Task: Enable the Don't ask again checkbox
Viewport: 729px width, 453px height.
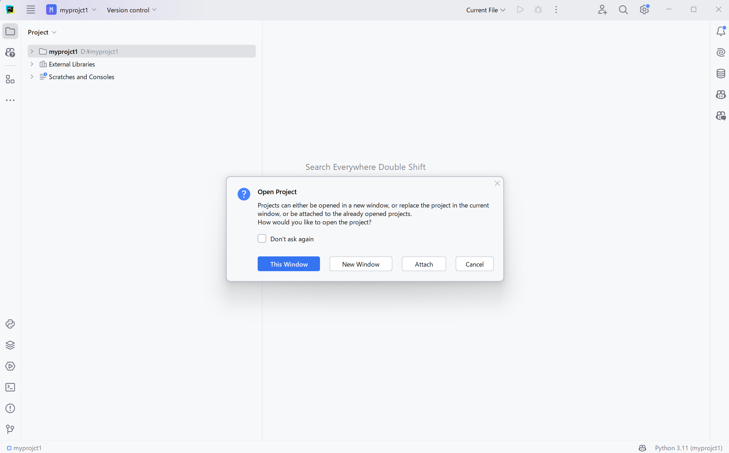Action: pos(262,239)
